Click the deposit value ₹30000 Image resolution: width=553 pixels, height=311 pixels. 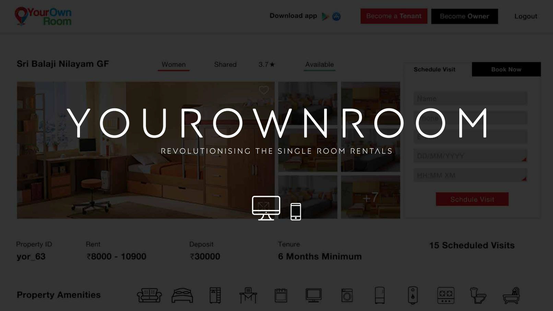[205, 256]
